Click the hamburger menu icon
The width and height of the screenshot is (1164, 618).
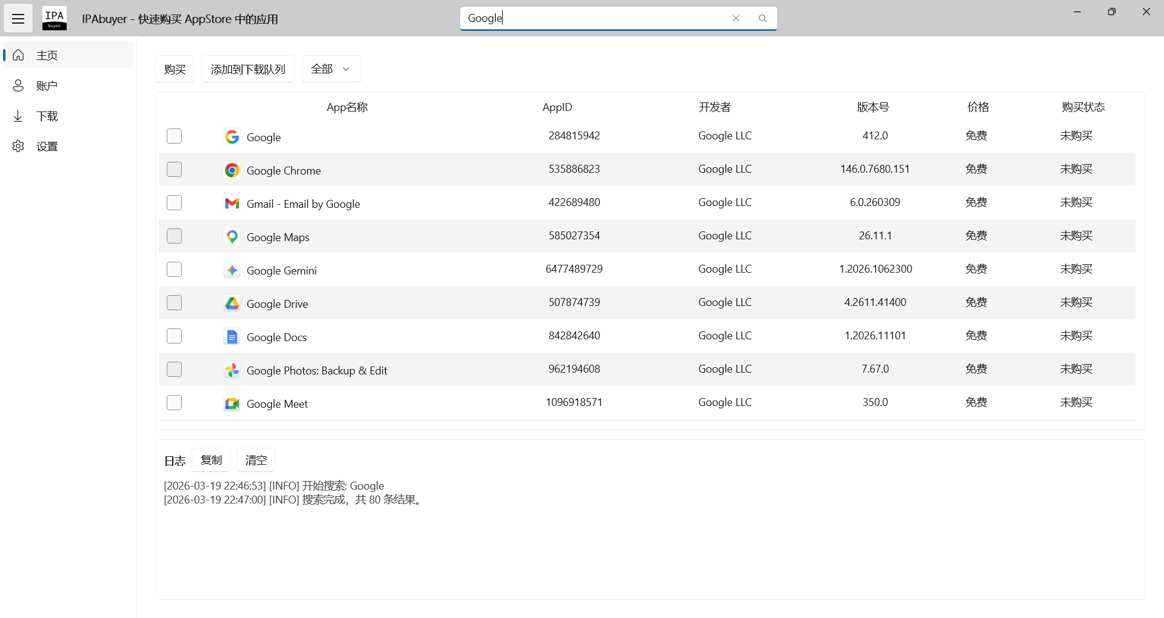(18, 19)
